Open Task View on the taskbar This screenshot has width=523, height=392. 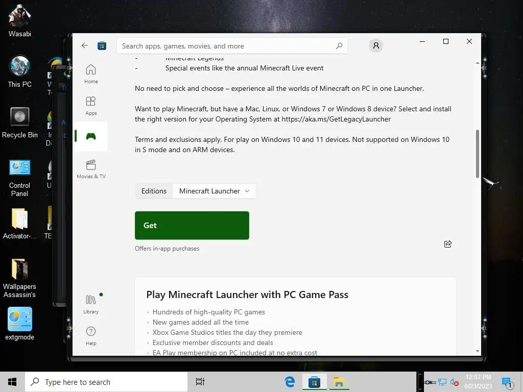tap(200, 382)
